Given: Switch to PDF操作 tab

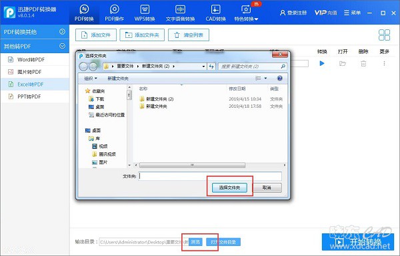Looking at the screenshot, I should click(x=114, y=13).
